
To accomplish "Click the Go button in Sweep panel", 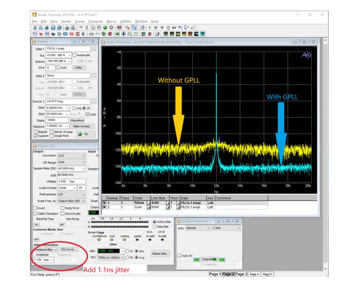I will [86, 134].
